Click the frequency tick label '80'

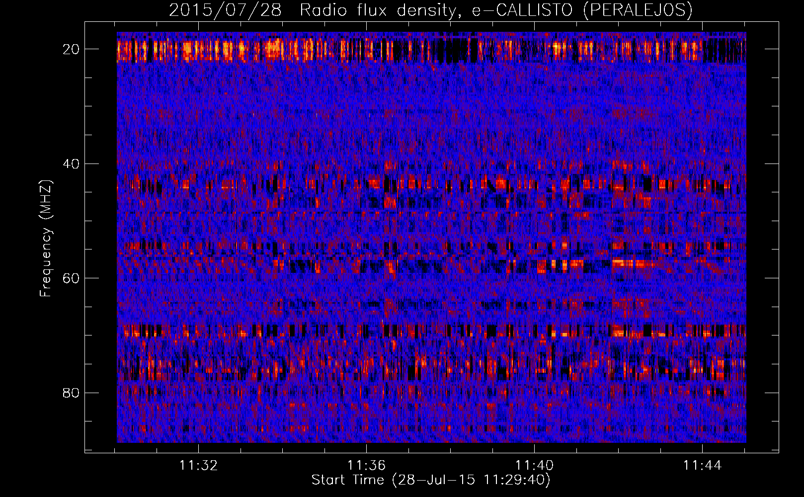[72, 393]
